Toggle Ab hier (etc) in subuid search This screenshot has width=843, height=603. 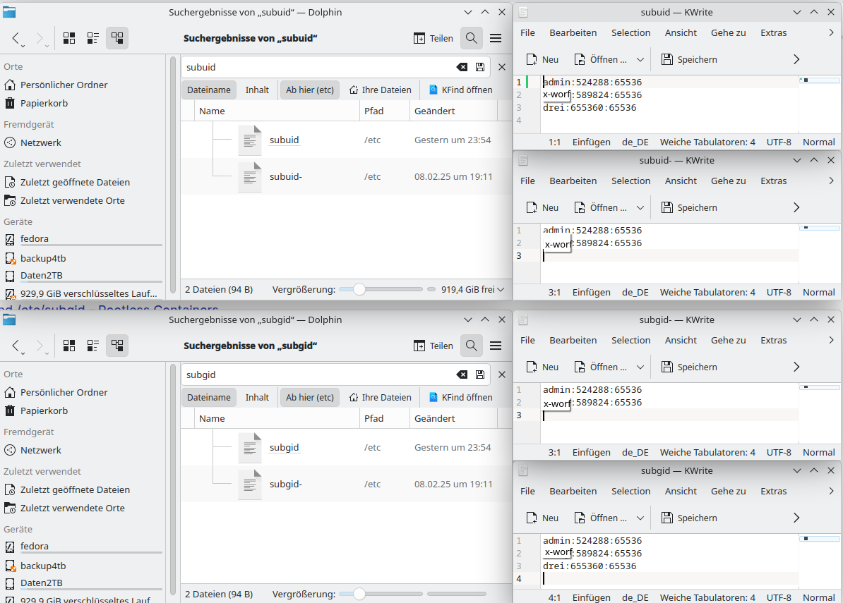click(x=310, y=90)
